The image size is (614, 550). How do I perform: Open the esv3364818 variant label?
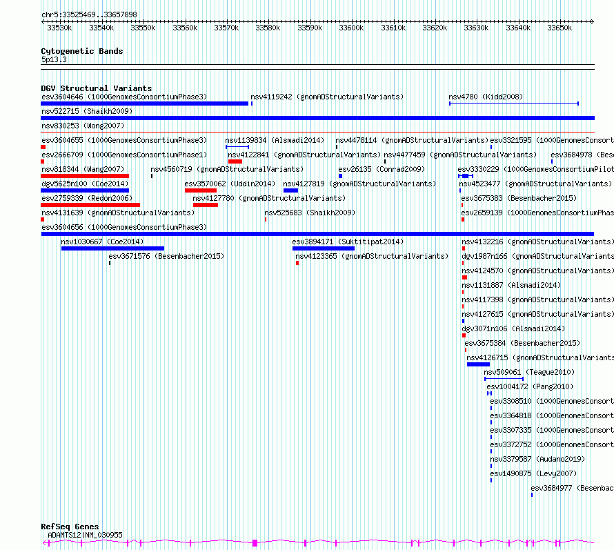[x=552, y=415]
